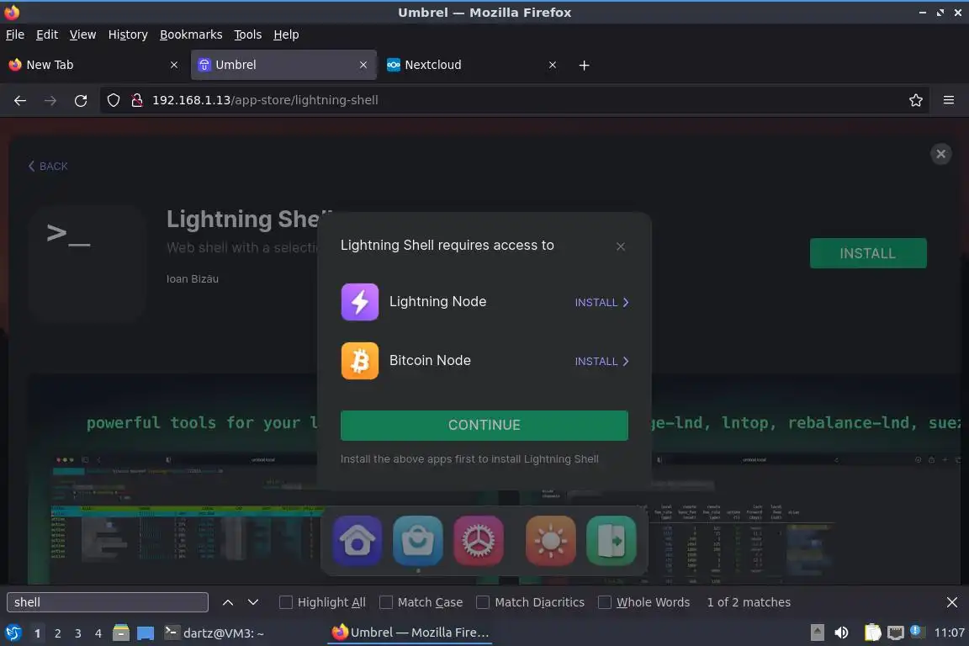Click INSTALL arrow for Lightning Node
Viewport: 969px width, 646px height.
tap(602, 302)
